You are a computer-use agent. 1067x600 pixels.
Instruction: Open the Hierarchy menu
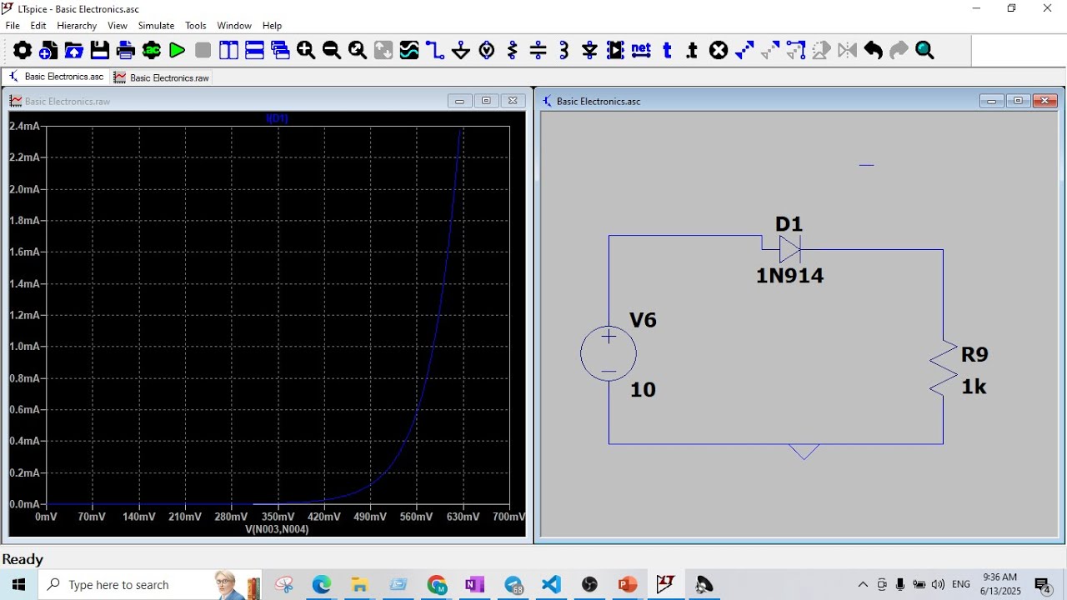(x=77, y=26)
